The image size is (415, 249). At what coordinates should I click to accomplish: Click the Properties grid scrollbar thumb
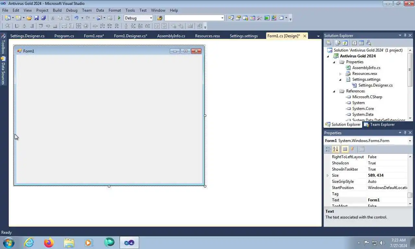click(x=410, y=195)
